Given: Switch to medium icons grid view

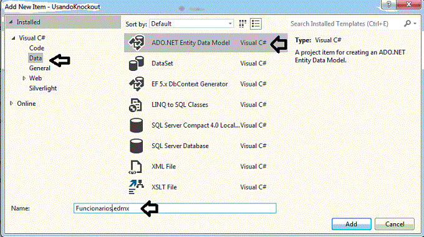Looking at the screenshot, I should click(243, 24).
